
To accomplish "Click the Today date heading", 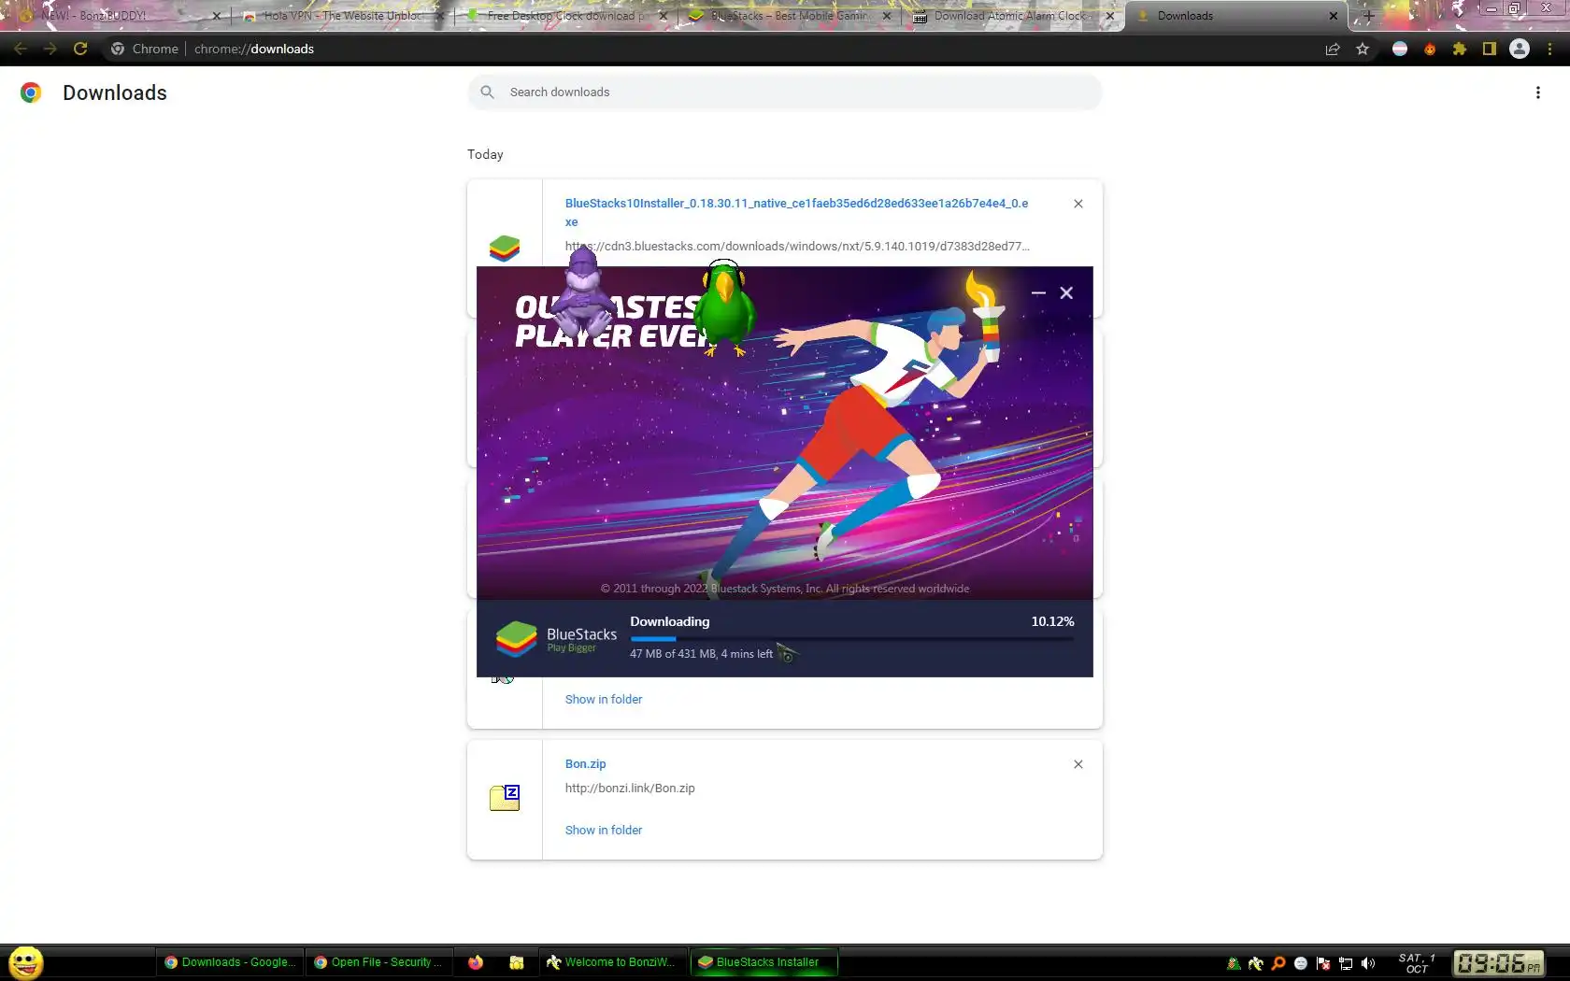I will coord(485,154).
